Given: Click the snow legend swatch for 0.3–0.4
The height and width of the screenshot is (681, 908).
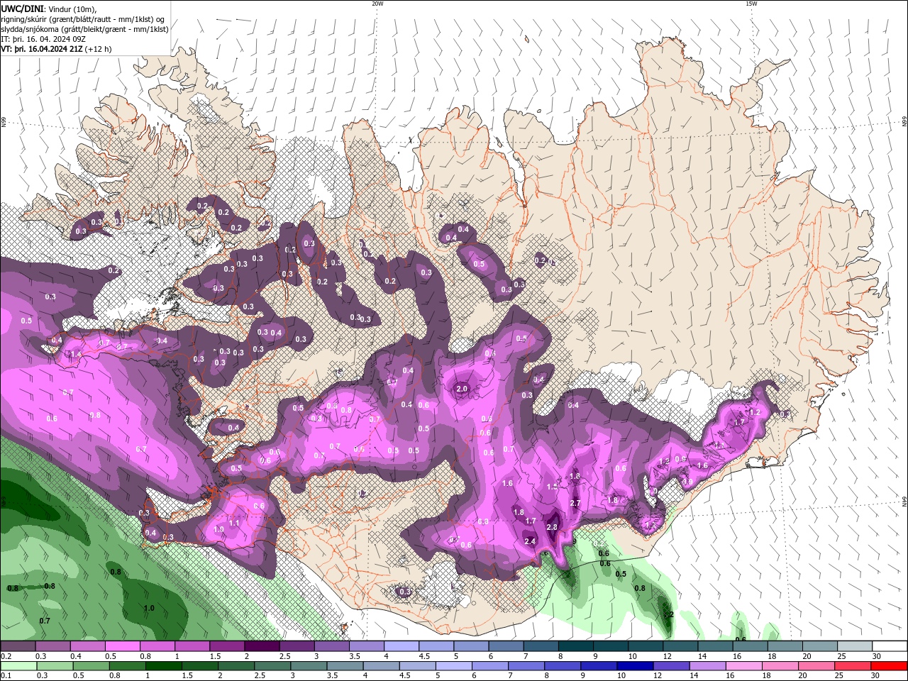Looking at the screenshot, I should pos(52,646).
